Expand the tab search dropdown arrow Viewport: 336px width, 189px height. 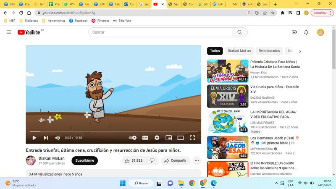(x=297, y=4)
